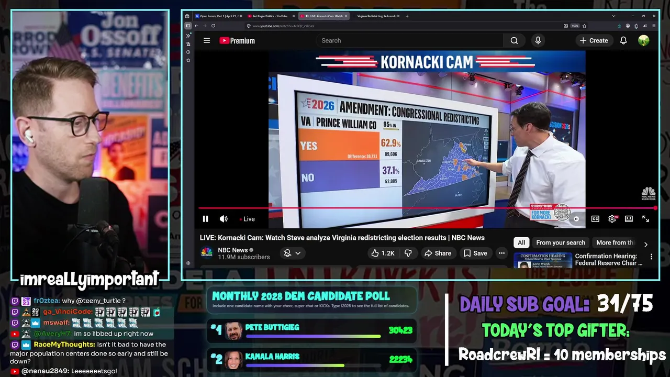Screen dimensions: 670x377
Task: Open sidebar settings gear at bottom
Action: tap(188, 263)
